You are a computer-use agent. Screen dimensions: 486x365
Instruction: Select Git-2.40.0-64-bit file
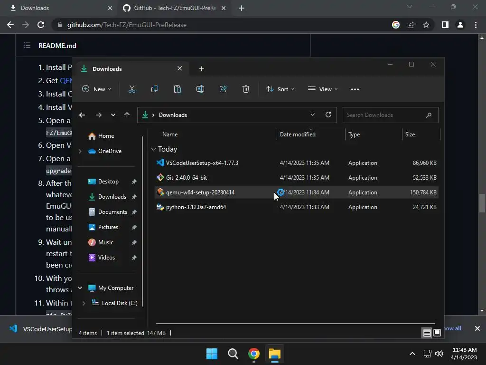296,178
